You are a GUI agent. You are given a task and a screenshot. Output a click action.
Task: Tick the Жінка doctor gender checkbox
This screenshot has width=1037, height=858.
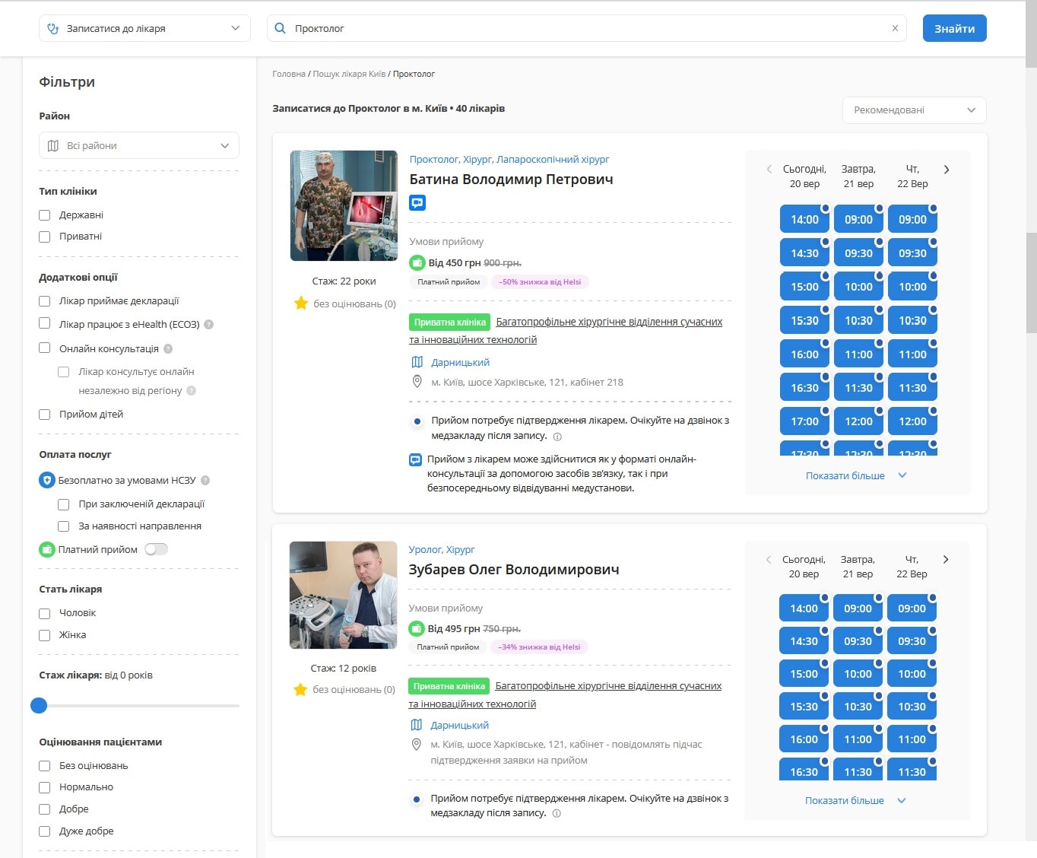click(45, 635)
